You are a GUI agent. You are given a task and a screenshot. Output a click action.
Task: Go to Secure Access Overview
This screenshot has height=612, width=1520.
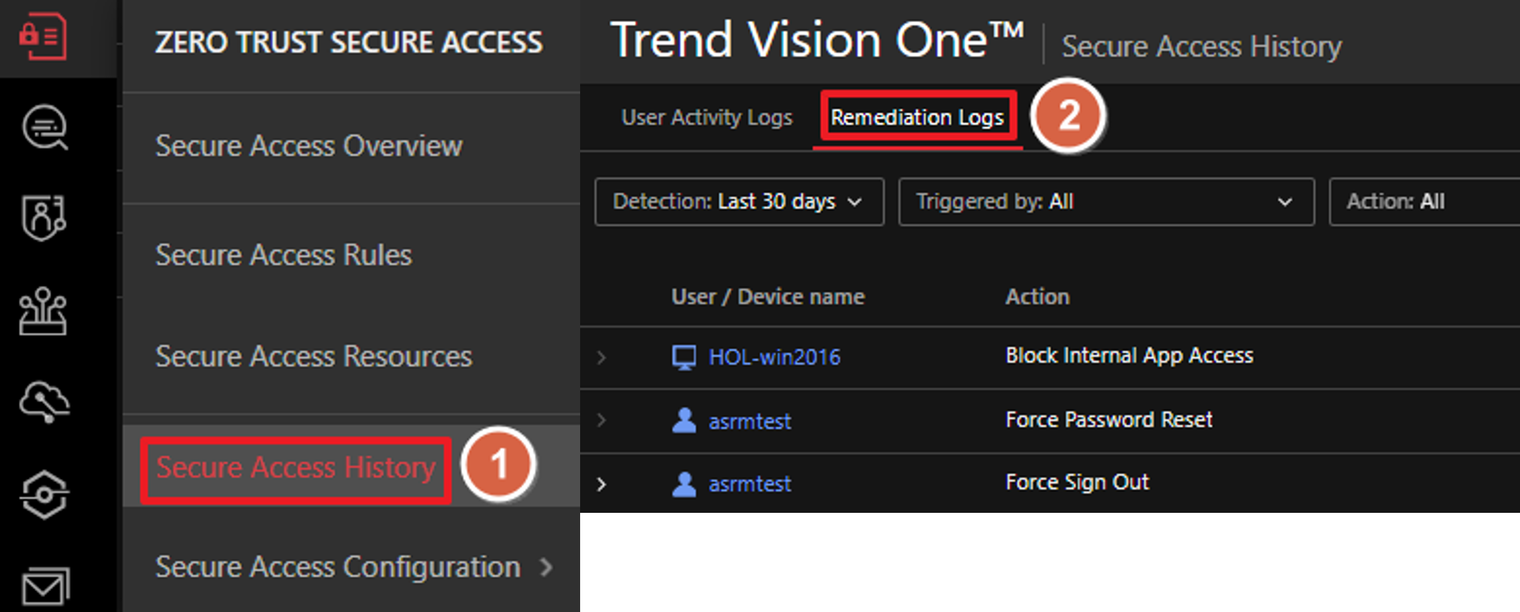pyautogui.click(x=309, y=146)
